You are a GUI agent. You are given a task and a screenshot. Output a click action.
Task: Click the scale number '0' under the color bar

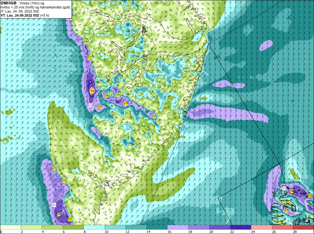click(x=1, y=232)
